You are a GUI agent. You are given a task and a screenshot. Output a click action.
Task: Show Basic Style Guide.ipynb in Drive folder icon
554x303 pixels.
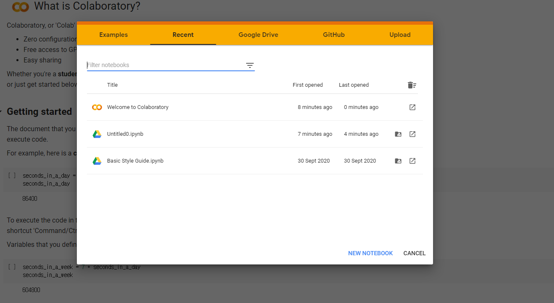(398, 161)
